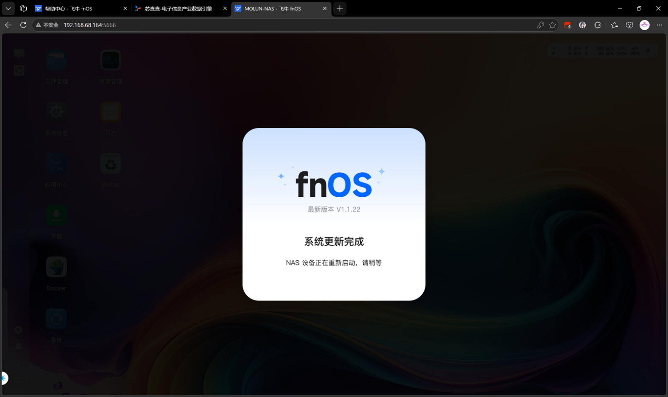
Task: Click the 不安全 site security indicator
Action: [47, 25]
